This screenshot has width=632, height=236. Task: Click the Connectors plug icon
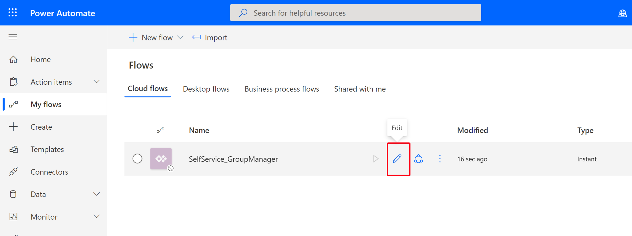tap(13, 172)
